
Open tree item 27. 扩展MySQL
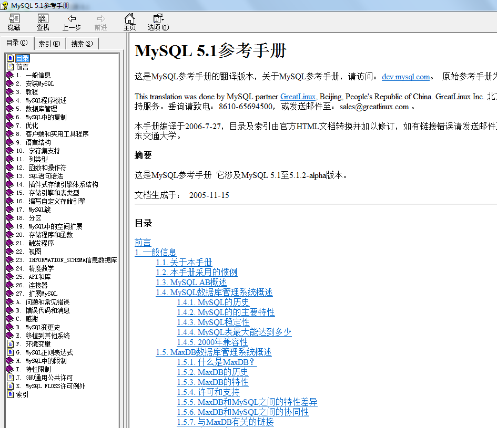pyautogui.click(x=37, y=294)
